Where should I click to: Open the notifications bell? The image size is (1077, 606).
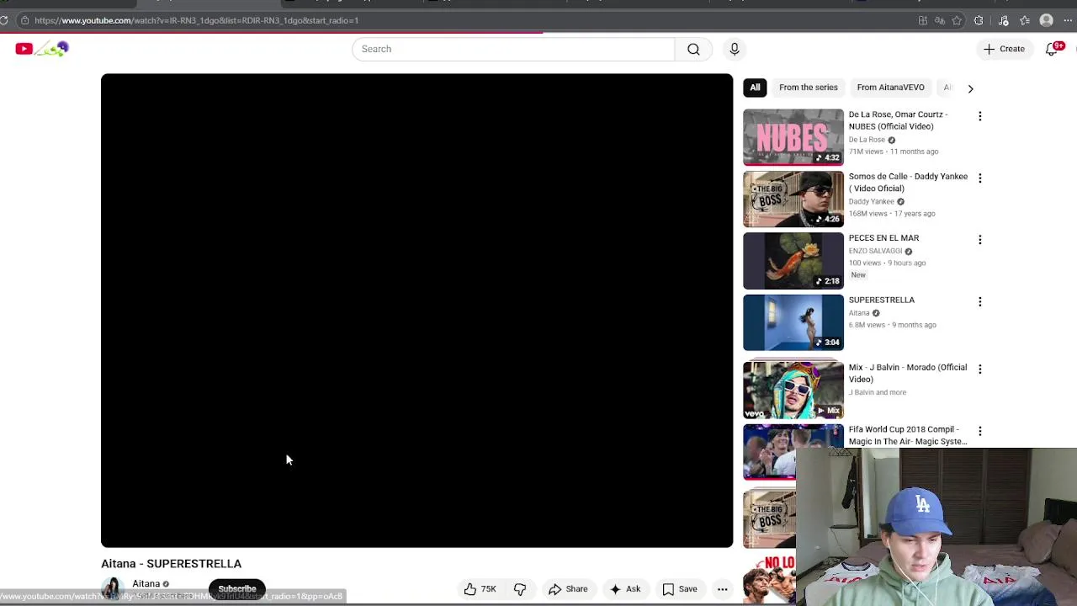tap(1052, 49)
